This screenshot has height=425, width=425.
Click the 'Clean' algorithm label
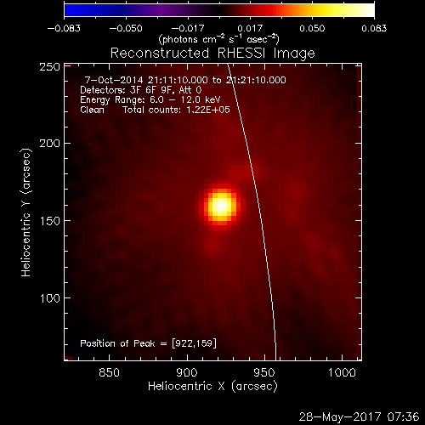tap(92, 110)
